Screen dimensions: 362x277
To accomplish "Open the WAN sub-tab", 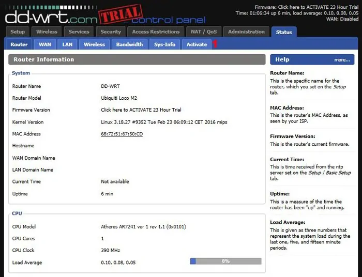I will pos(45,44).
